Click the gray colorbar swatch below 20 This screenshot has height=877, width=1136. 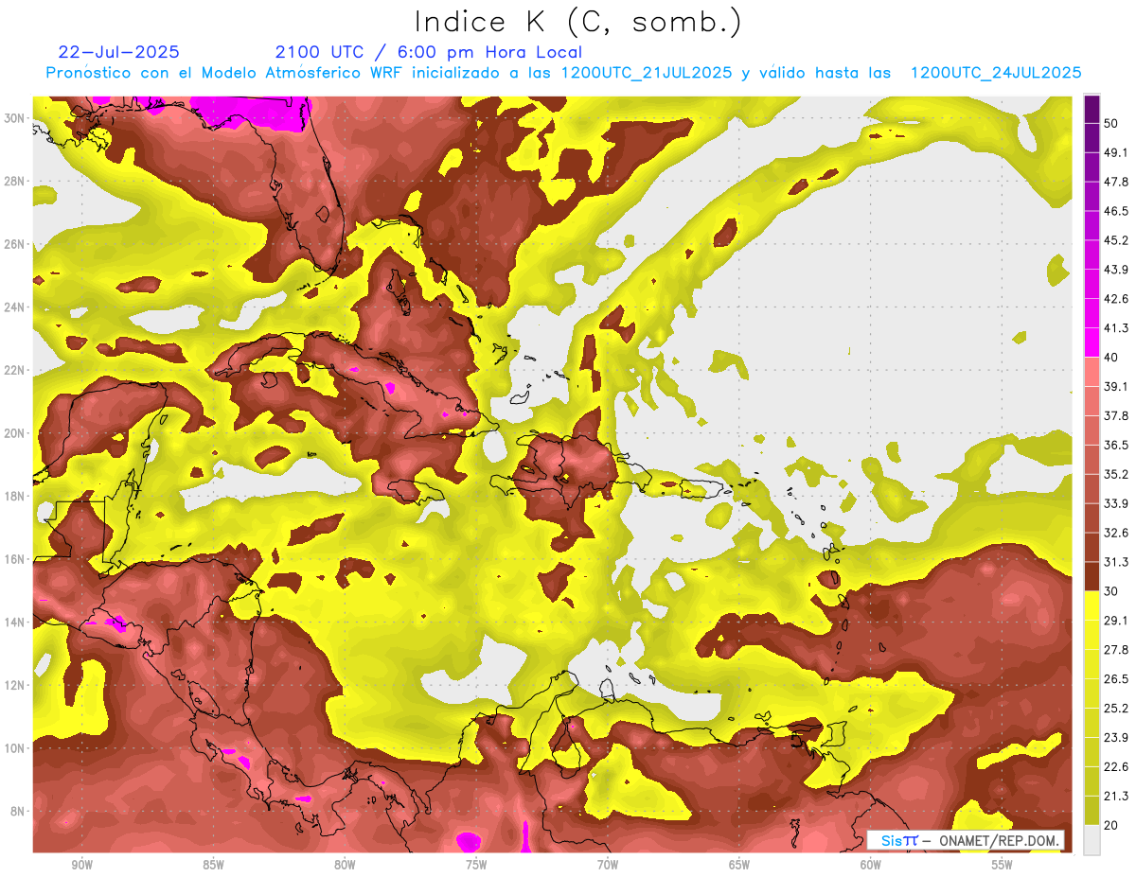(x=1092, y=839)
